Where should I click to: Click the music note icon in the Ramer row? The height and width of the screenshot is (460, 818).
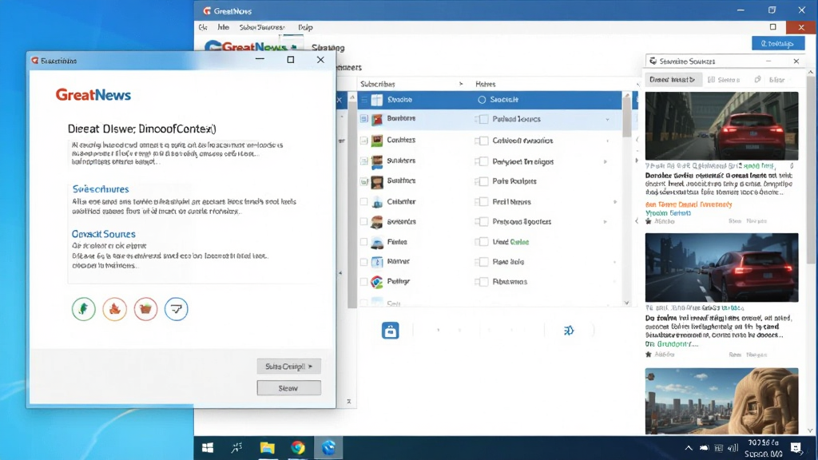pos(377,262)
